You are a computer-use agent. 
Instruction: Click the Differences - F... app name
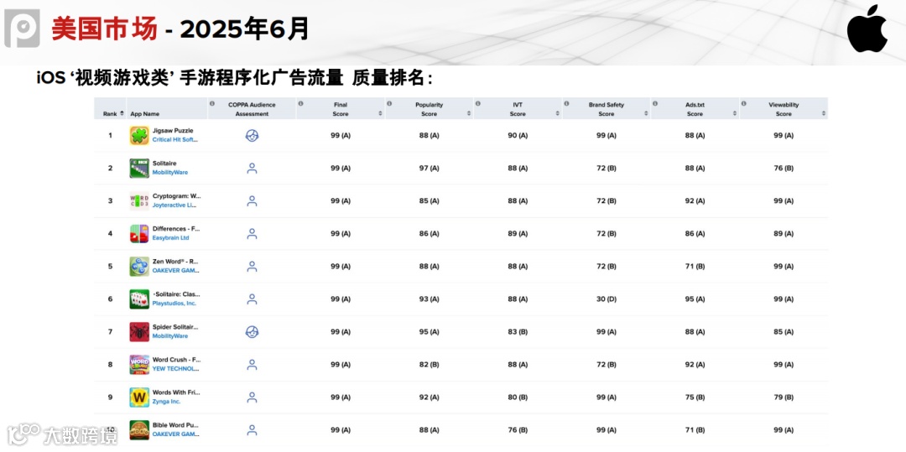[176, 229]
